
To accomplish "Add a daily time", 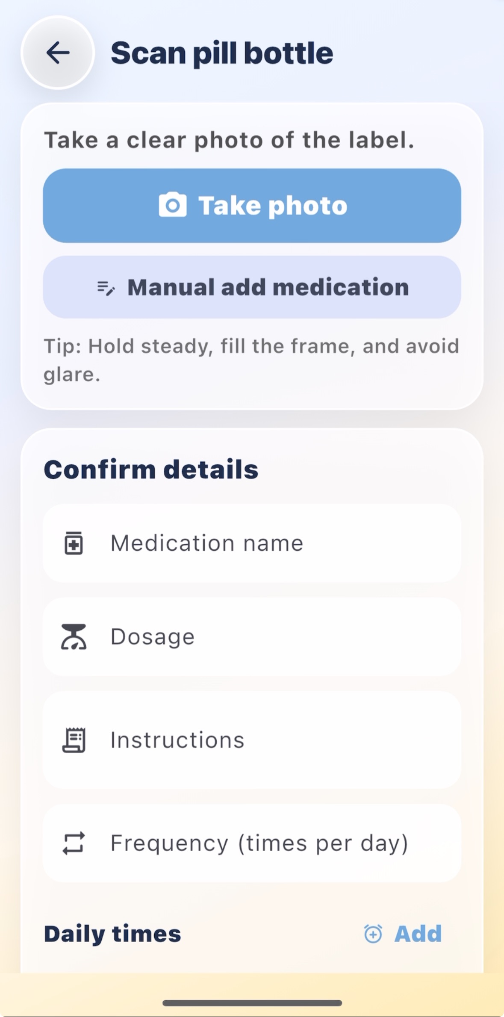I will [402, 934].
